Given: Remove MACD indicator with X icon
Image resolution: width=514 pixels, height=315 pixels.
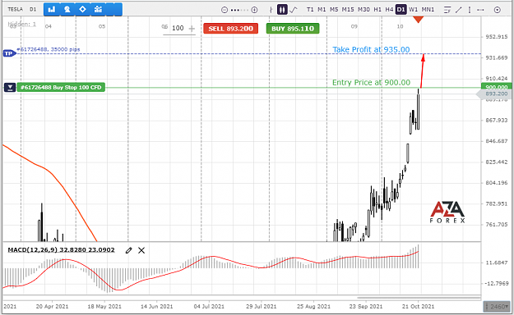Looking at the screenshot, I should point(141,250).
